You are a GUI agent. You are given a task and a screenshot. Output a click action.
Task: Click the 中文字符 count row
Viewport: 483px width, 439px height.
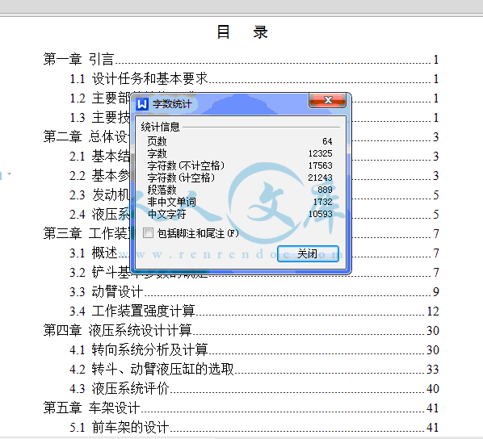coord(240,214)
